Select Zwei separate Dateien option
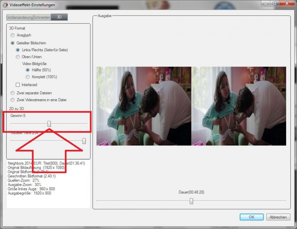The width and height of the screenshot is (297, 229). 12,93
